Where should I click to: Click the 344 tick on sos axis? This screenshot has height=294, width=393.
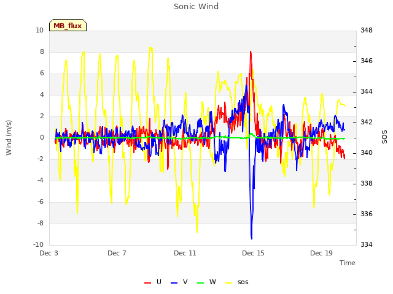(x=367, y=91)
